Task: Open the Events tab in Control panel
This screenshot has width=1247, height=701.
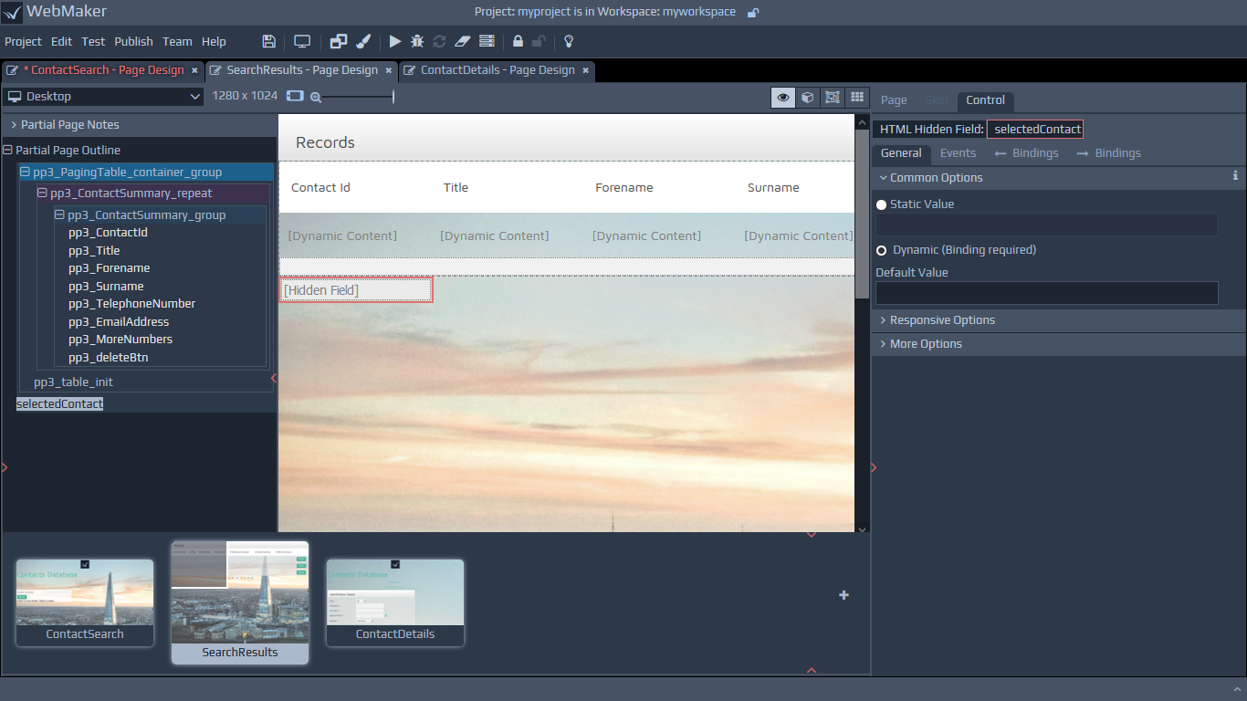Action: (958, 153)
